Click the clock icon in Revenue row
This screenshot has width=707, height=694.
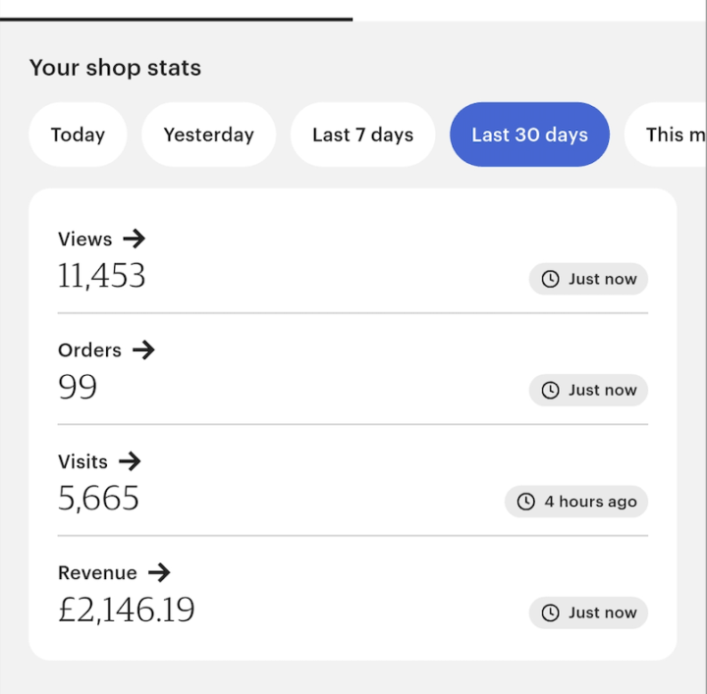tap(551, 613)
